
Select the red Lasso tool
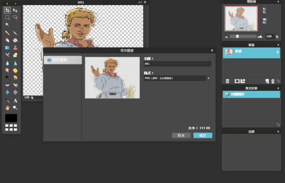pos(15,17)
